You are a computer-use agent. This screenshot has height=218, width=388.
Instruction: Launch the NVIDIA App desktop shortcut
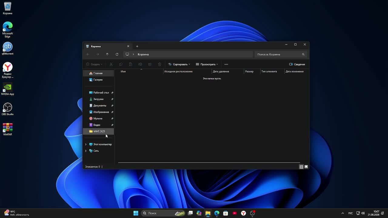pyautogui.click(x=8, y=89)
